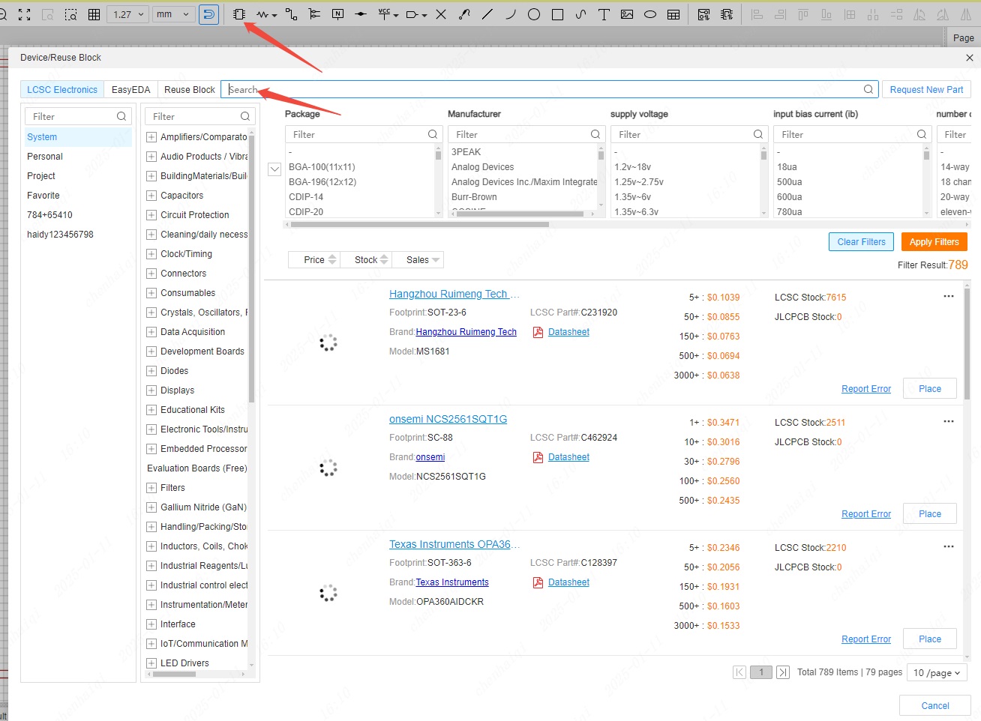Select the Project library
981x721 pixels.
[x=41, y=176]
